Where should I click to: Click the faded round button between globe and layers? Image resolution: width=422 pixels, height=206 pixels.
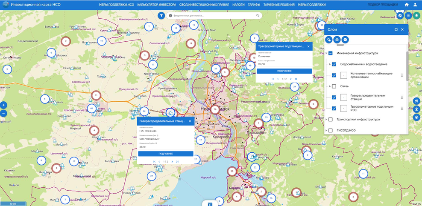coord(408,16)
